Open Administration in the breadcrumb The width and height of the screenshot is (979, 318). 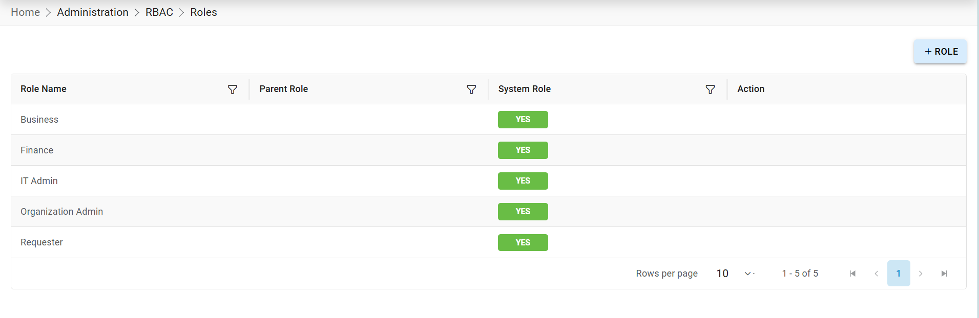tap(93, 12)
